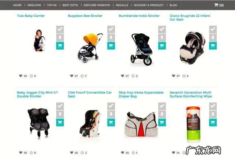Click sad face on Bugaboo Bee Stroller

82,76
